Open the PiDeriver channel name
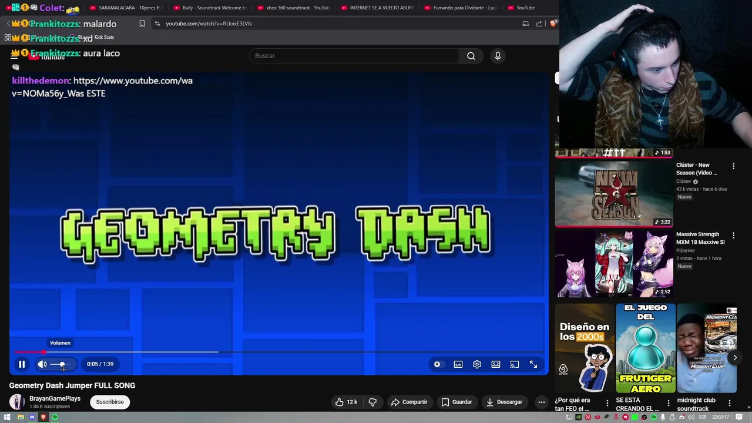Image resolution: width=752 pixels, height=423 pixels. [x=687, y=251]
